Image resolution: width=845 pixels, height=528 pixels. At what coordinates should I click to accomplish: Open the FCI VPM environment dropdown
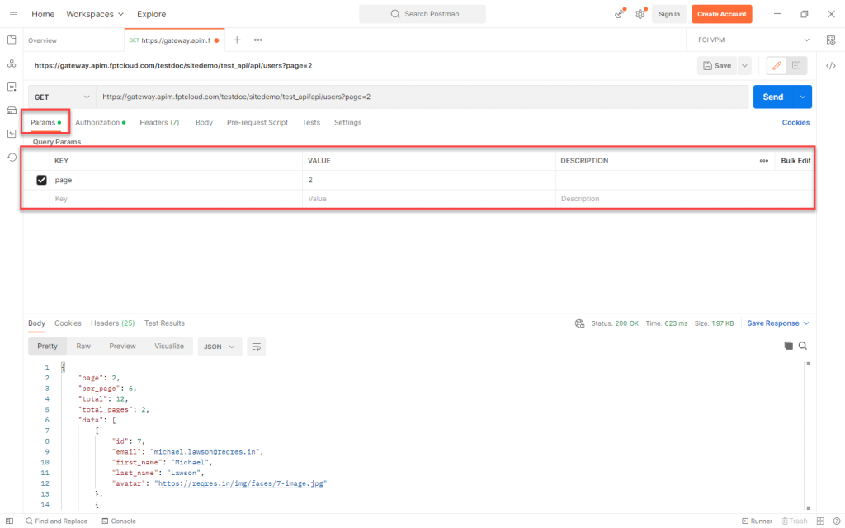[749, 39]
